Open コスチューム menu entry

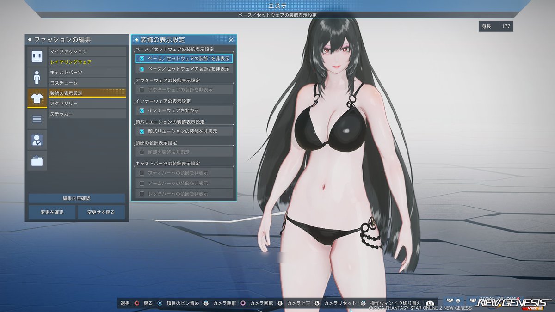(x=87, y=83)
